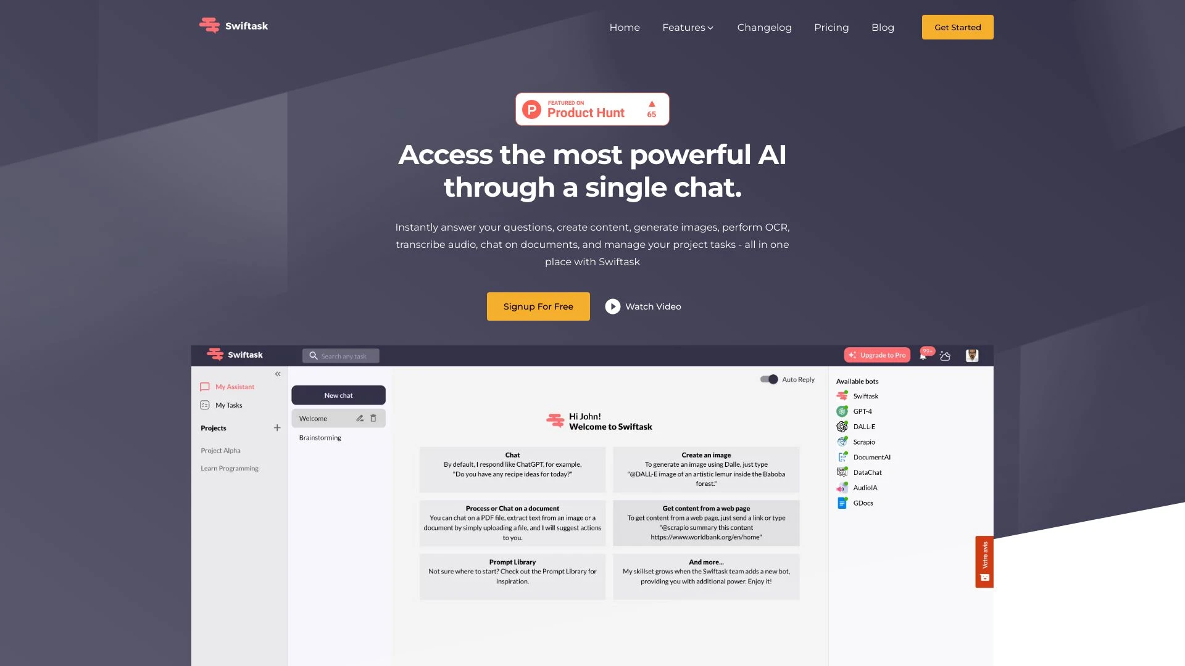The height and width of the screenshot is (666, 1185).
Task: Click the Product Hunt featured badge
Action: pos(592,108)
